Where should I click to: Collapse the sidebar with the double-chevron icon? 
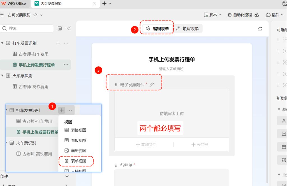pos(69,28)
